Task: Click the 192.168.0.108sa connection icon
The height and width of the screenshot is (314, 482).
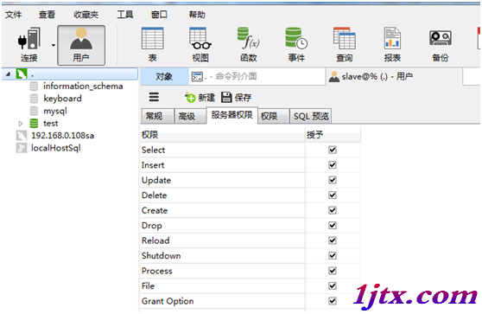Action: tap(22, 136)
